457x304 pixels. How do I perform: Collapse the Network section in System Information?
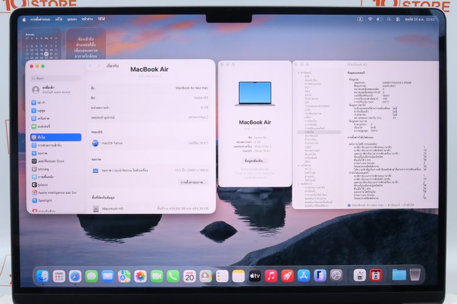tap(299, 165)
